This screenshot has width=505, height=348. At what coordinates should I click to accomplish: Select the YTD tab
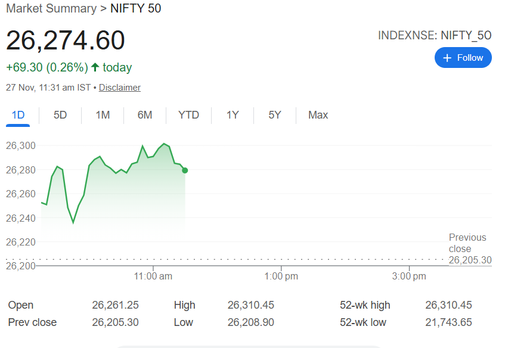[188, 115]
